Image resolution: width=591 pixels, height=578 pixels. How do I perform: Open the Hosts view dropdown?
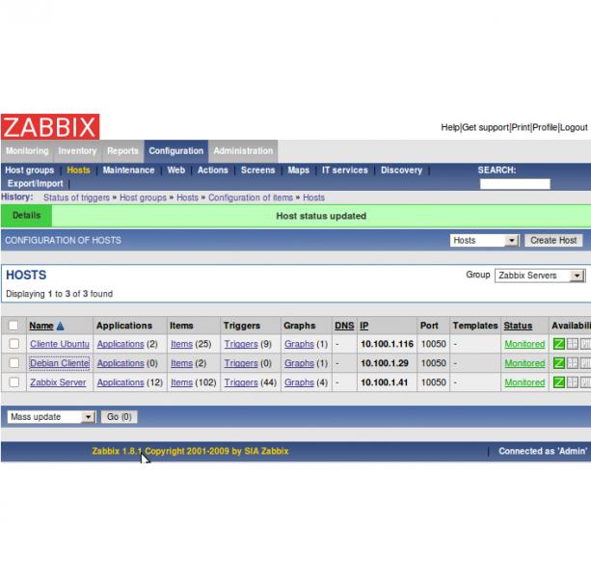click(485, 240)
